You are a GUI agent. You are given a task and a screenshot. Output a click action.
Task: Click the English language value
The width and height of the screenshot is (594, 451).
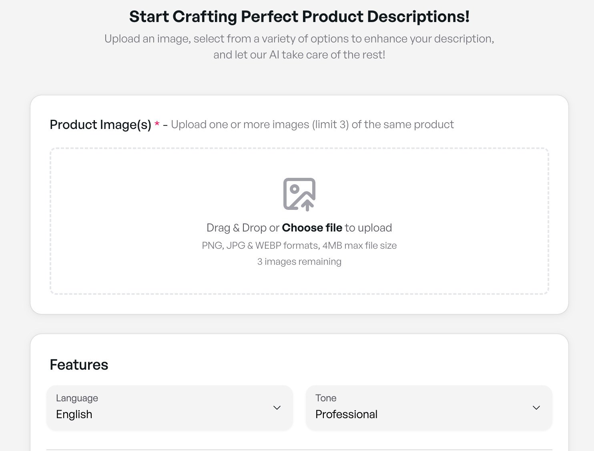tap(74, 415)
